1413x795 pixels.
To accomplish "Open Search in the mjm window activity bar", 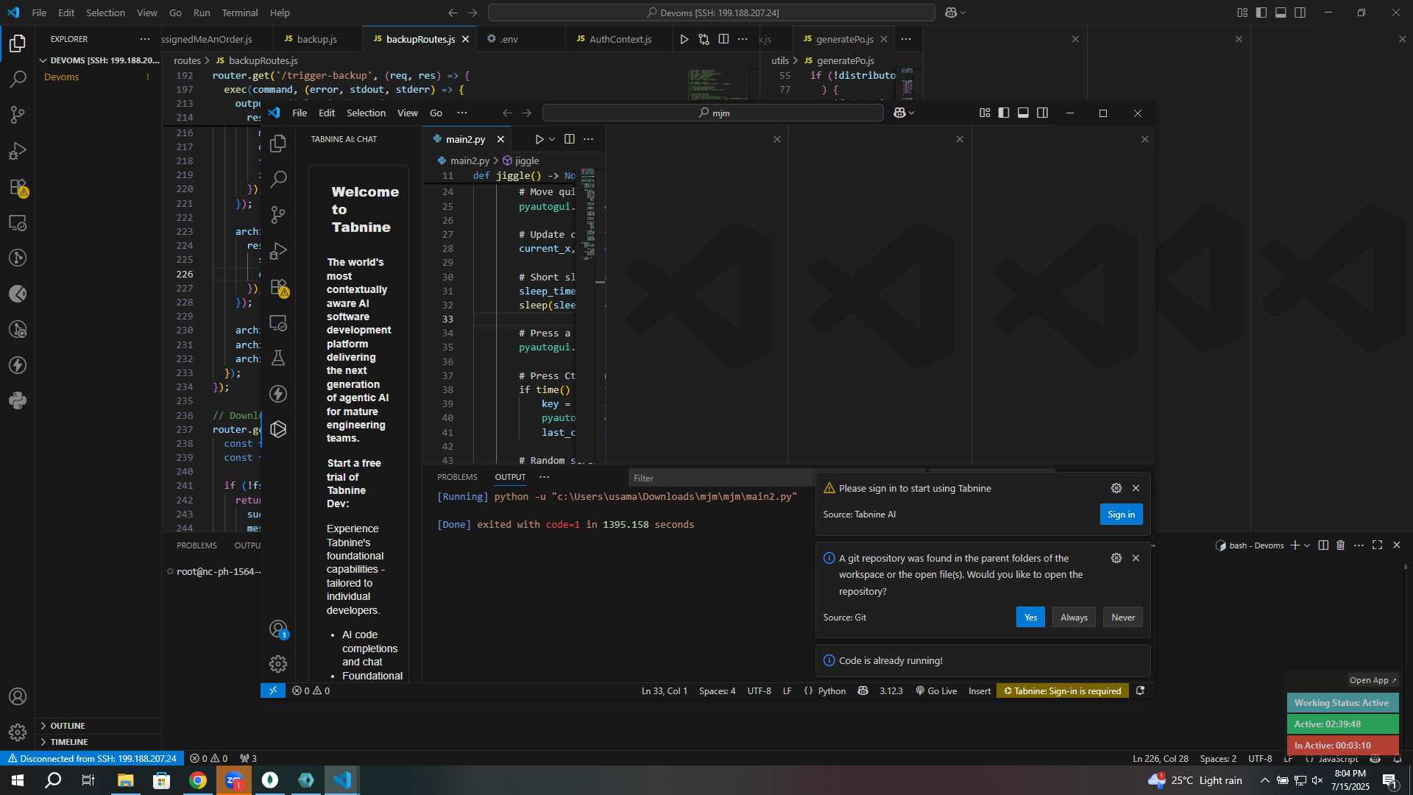I will pos(278,179).
